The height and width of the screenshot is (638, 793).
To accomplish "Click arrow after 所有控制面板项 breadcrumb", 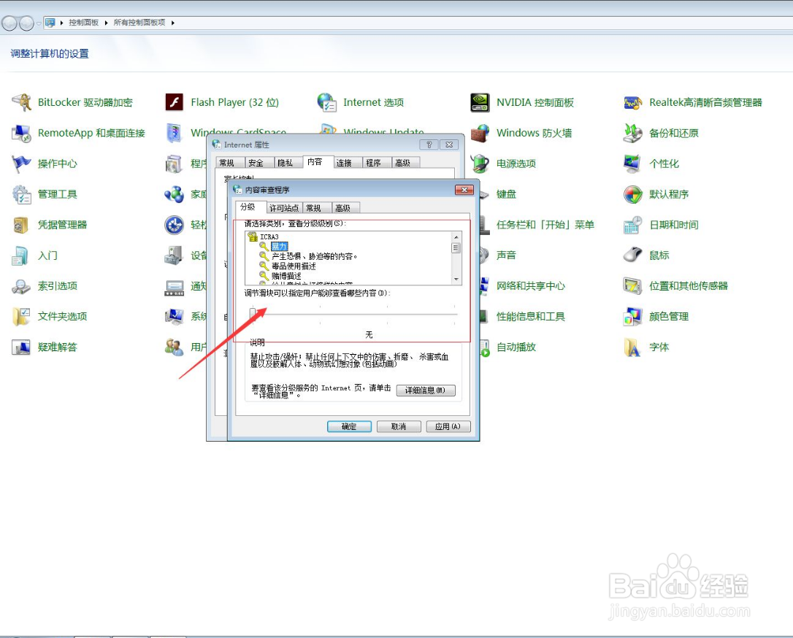I will click(x=173, y=23).
